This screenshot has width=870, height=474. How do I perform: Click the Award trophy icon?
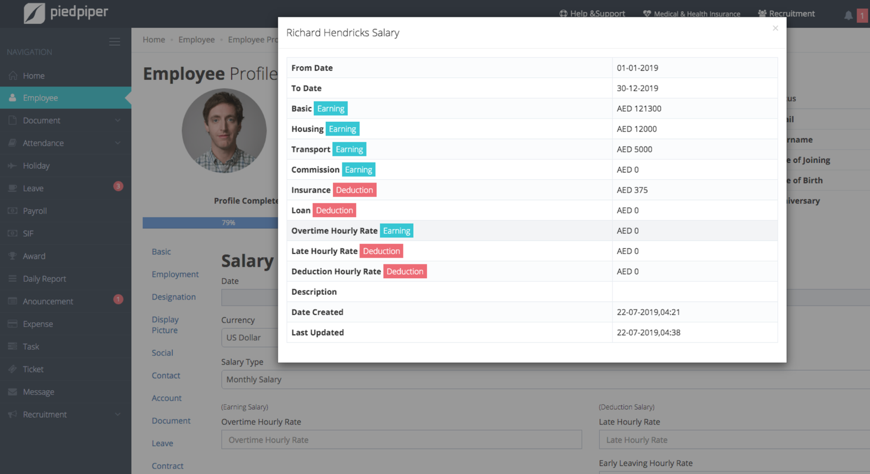13,256
